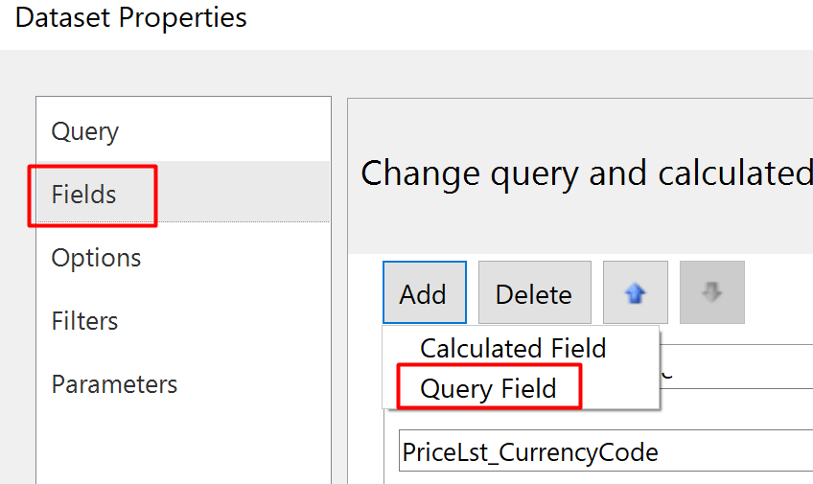Click the PriceLst_CurrencyCode field name box

click(x=604, y=452)
